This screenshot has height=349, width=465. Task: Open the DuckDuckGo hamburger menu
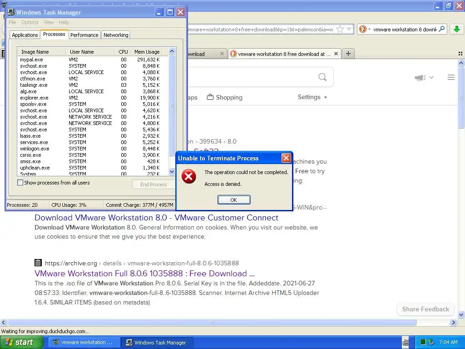pyautogui.click(x=451, y=77)
